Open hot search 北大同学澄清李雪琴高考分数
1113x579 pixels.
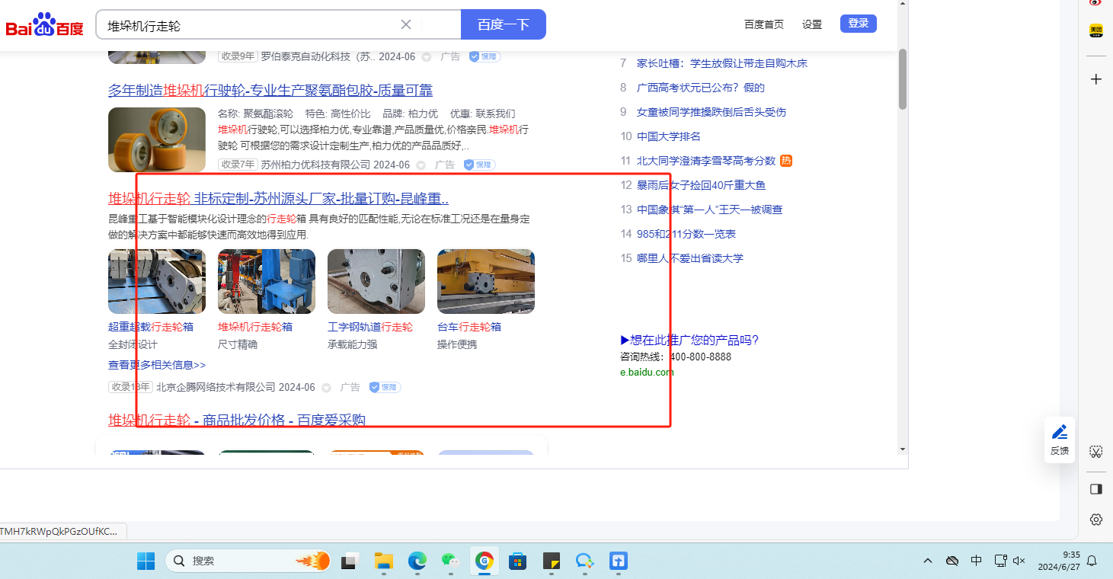tap(706, 161)
